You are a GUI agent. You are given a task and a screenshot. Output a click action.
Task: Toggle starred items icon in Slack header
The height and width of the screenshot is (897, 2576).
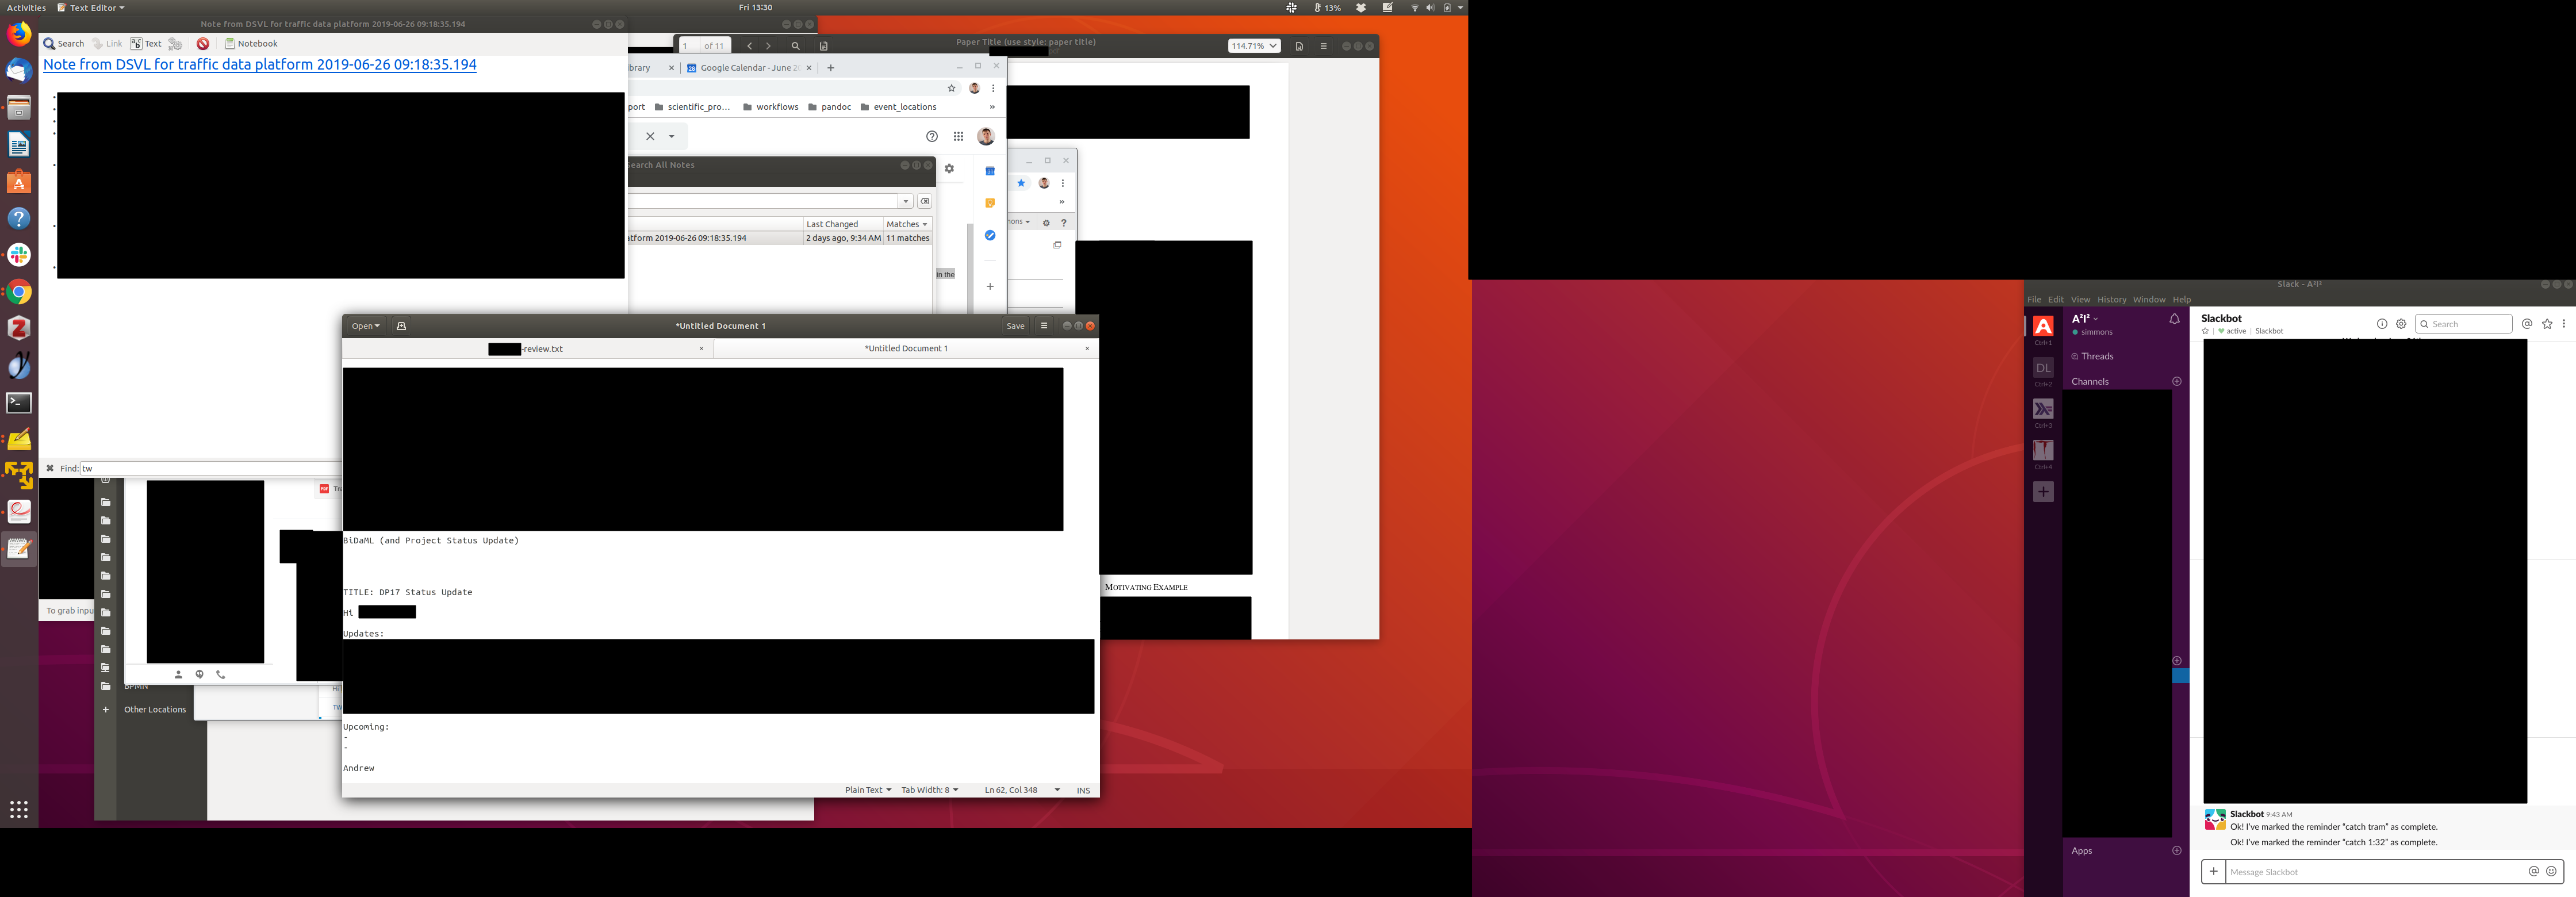pos(2547,324)
